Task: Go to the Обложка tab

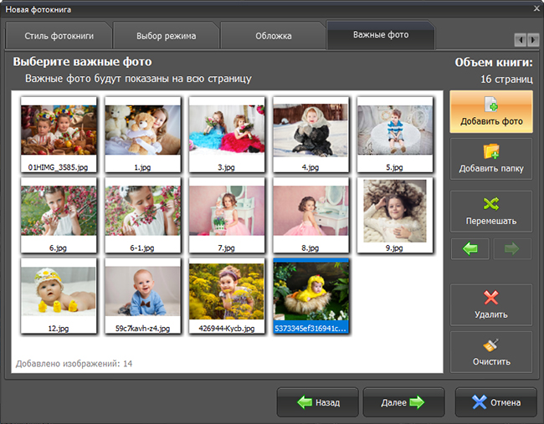Action: pos(274,36)
